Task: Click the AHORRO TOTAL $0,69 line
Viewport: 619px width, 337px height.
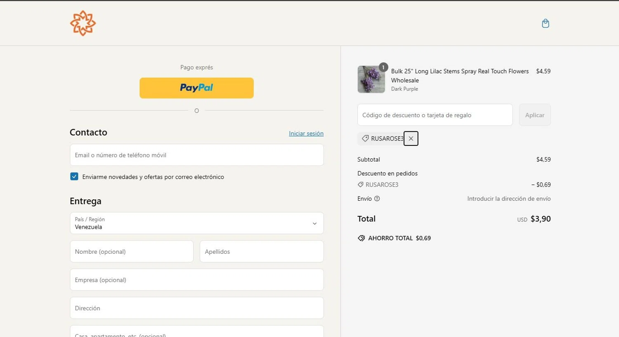Action: click(x=394, y=238)
